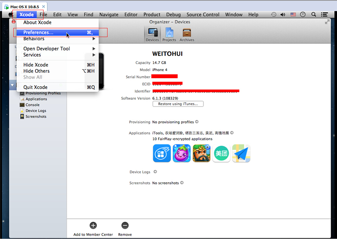Click the WEITOHUI device name
The height and width of the screenshot is (239, 337).
(167, 54)
